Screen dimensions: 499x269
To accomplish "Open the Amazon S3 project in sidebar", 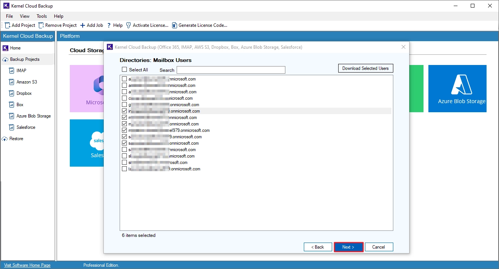I will click(x=26, y=82).
